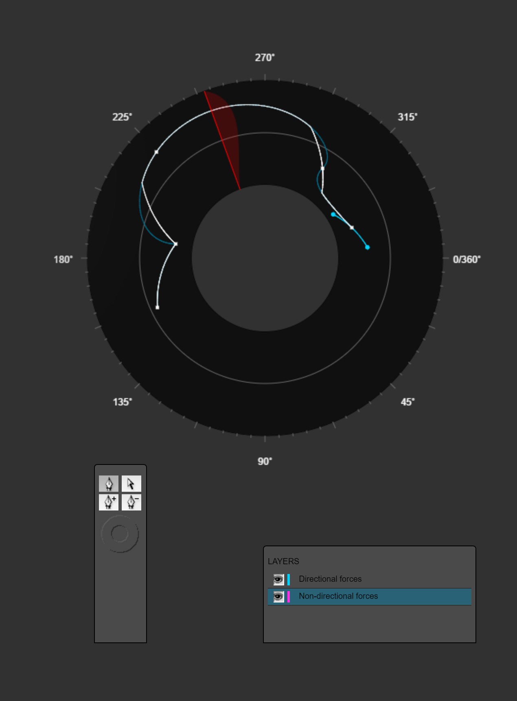Click the red angle marker line

point(222,140)
